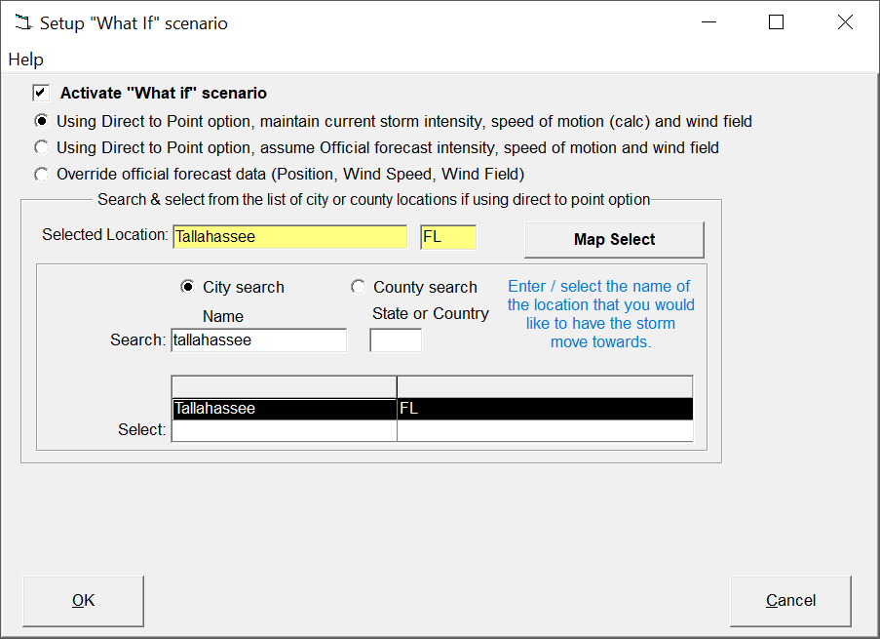Toggle the Activate "What if" scenario checkbox

(x=41, y=94)
